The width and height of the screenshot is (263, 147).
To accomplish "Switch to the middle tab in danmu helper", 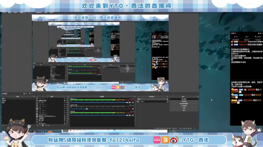I will click(x=247, y=40).
